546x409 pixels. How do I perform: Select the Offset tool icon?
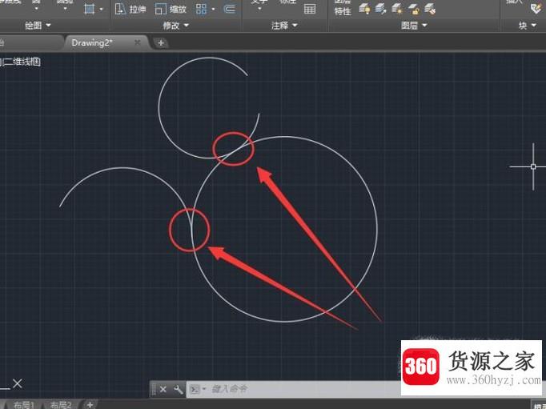click(x=229, y=9)
